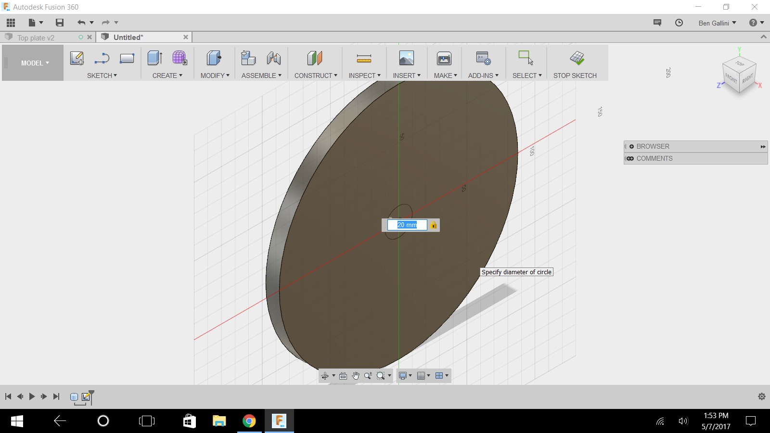This screenshot has width=770, height=433.
Task: Open the undo history dropdown arrow
Action: pos(91,23)
